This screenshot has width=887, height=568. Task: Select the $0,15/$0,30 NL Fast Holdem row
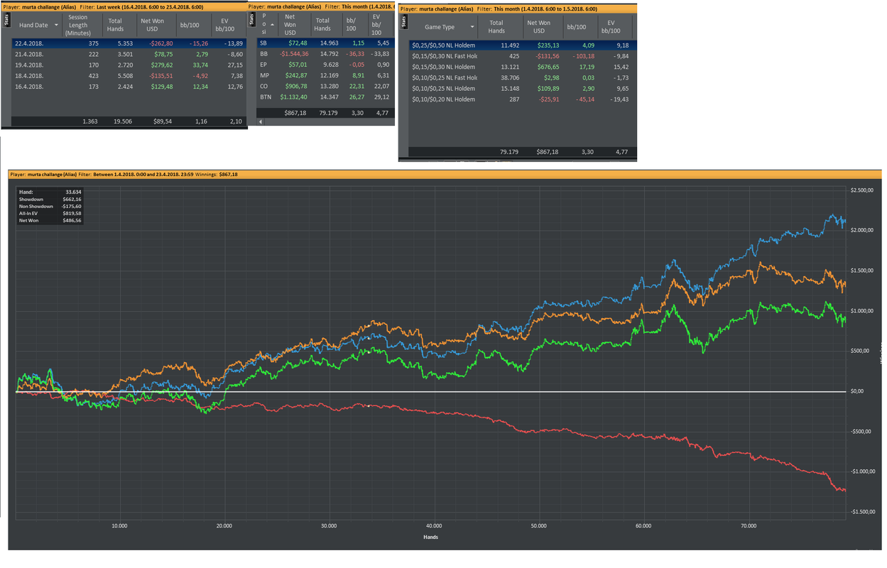[523, 56]
